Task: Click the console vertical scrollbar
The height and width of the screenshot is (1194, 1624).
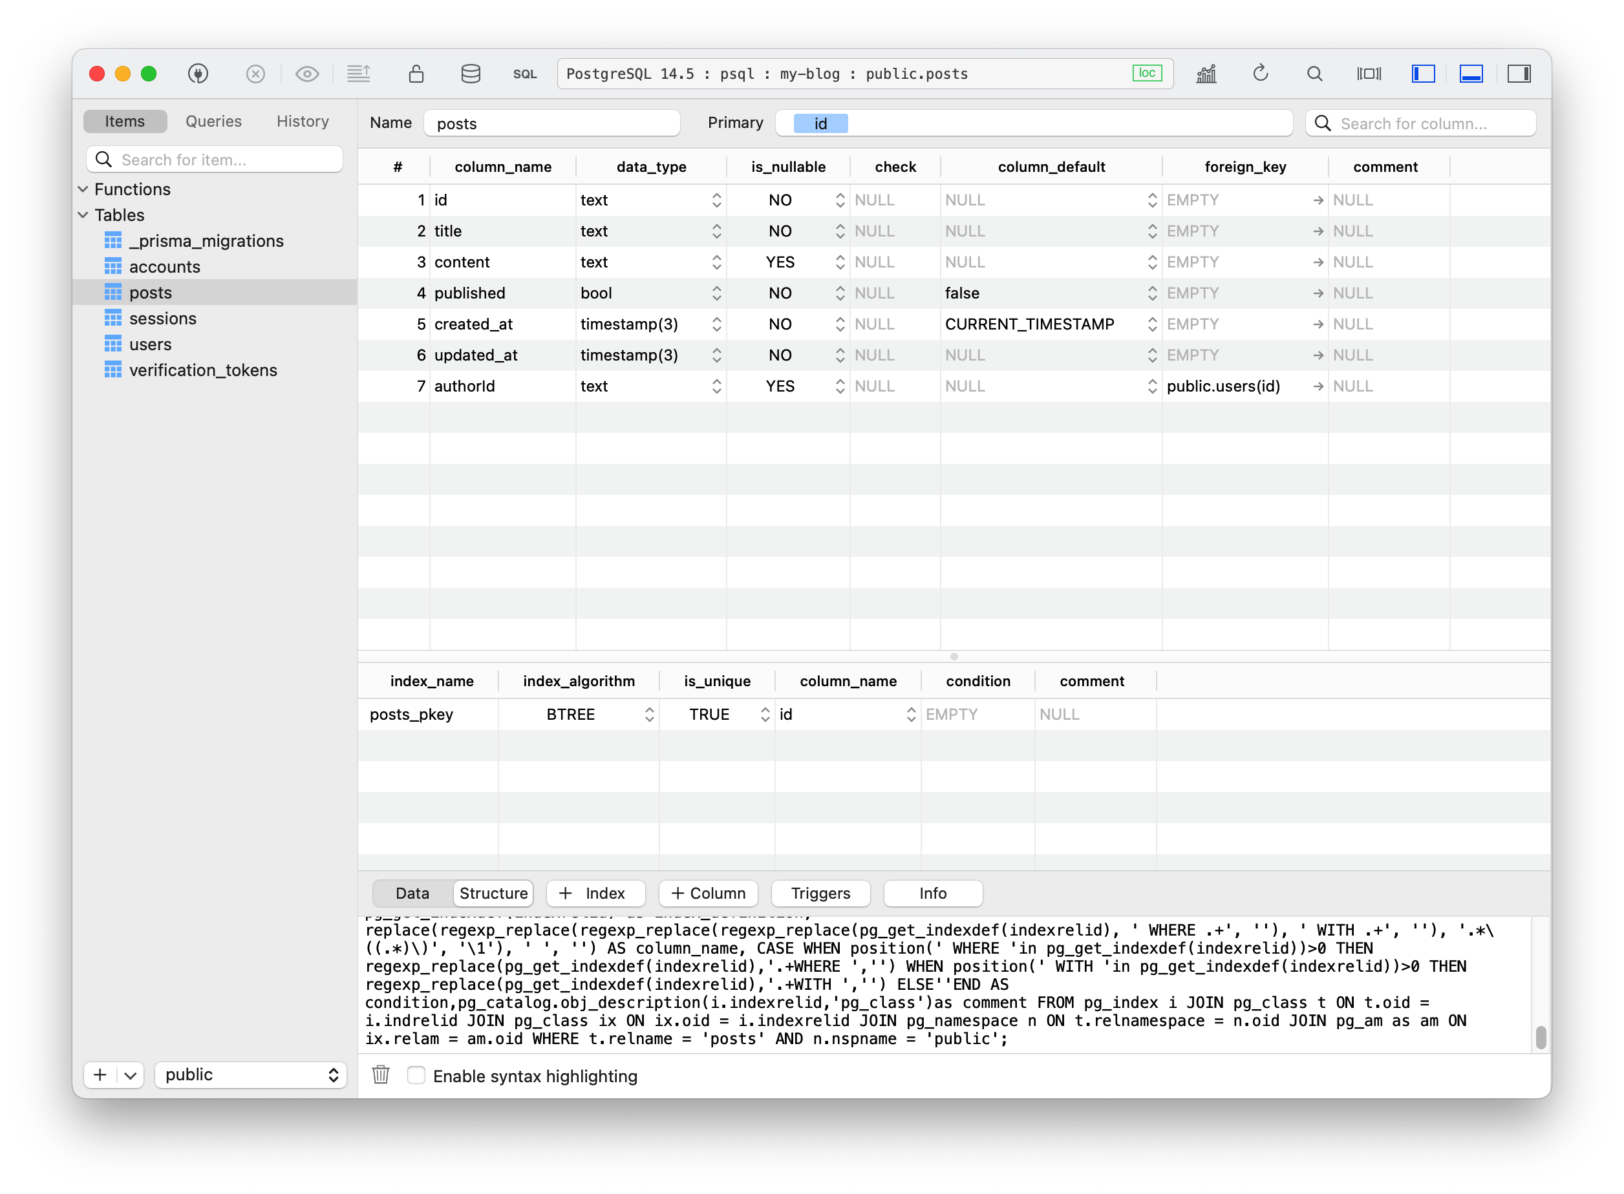Action: 1541,1036
